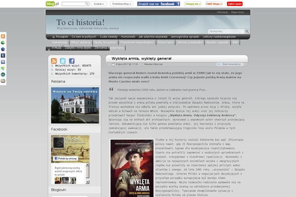Open Wyklęta Armia book cover image

click(132, 168)
